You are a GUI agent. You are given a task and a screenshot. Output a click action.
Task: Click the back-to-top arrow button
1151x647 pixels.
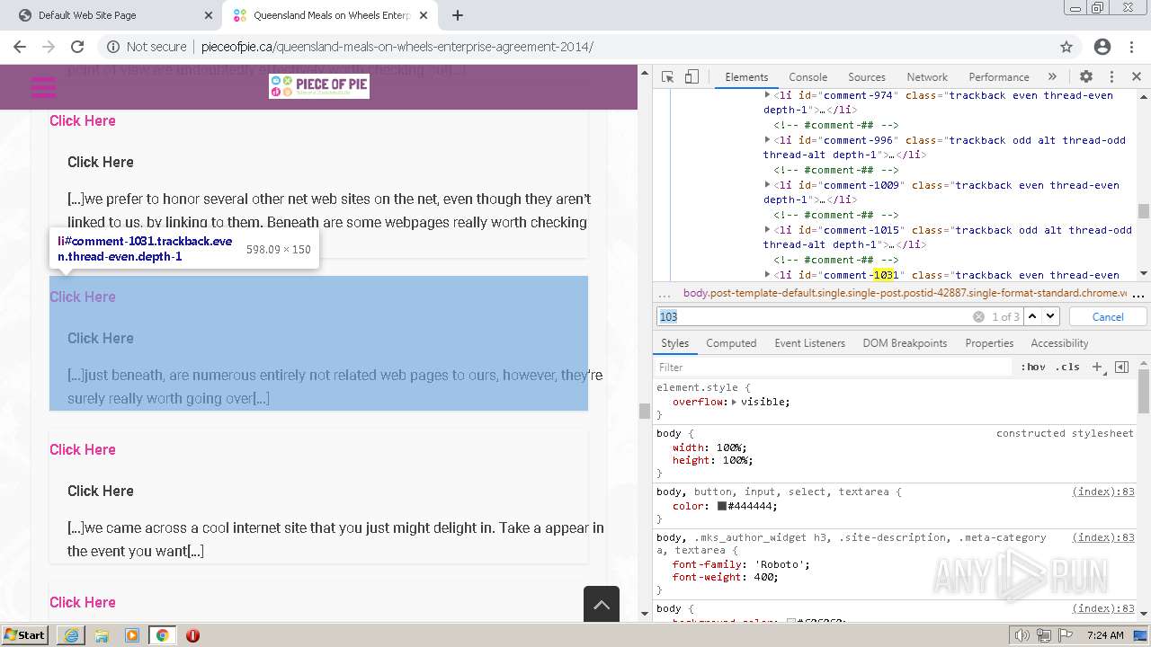(x=602, y=604)
